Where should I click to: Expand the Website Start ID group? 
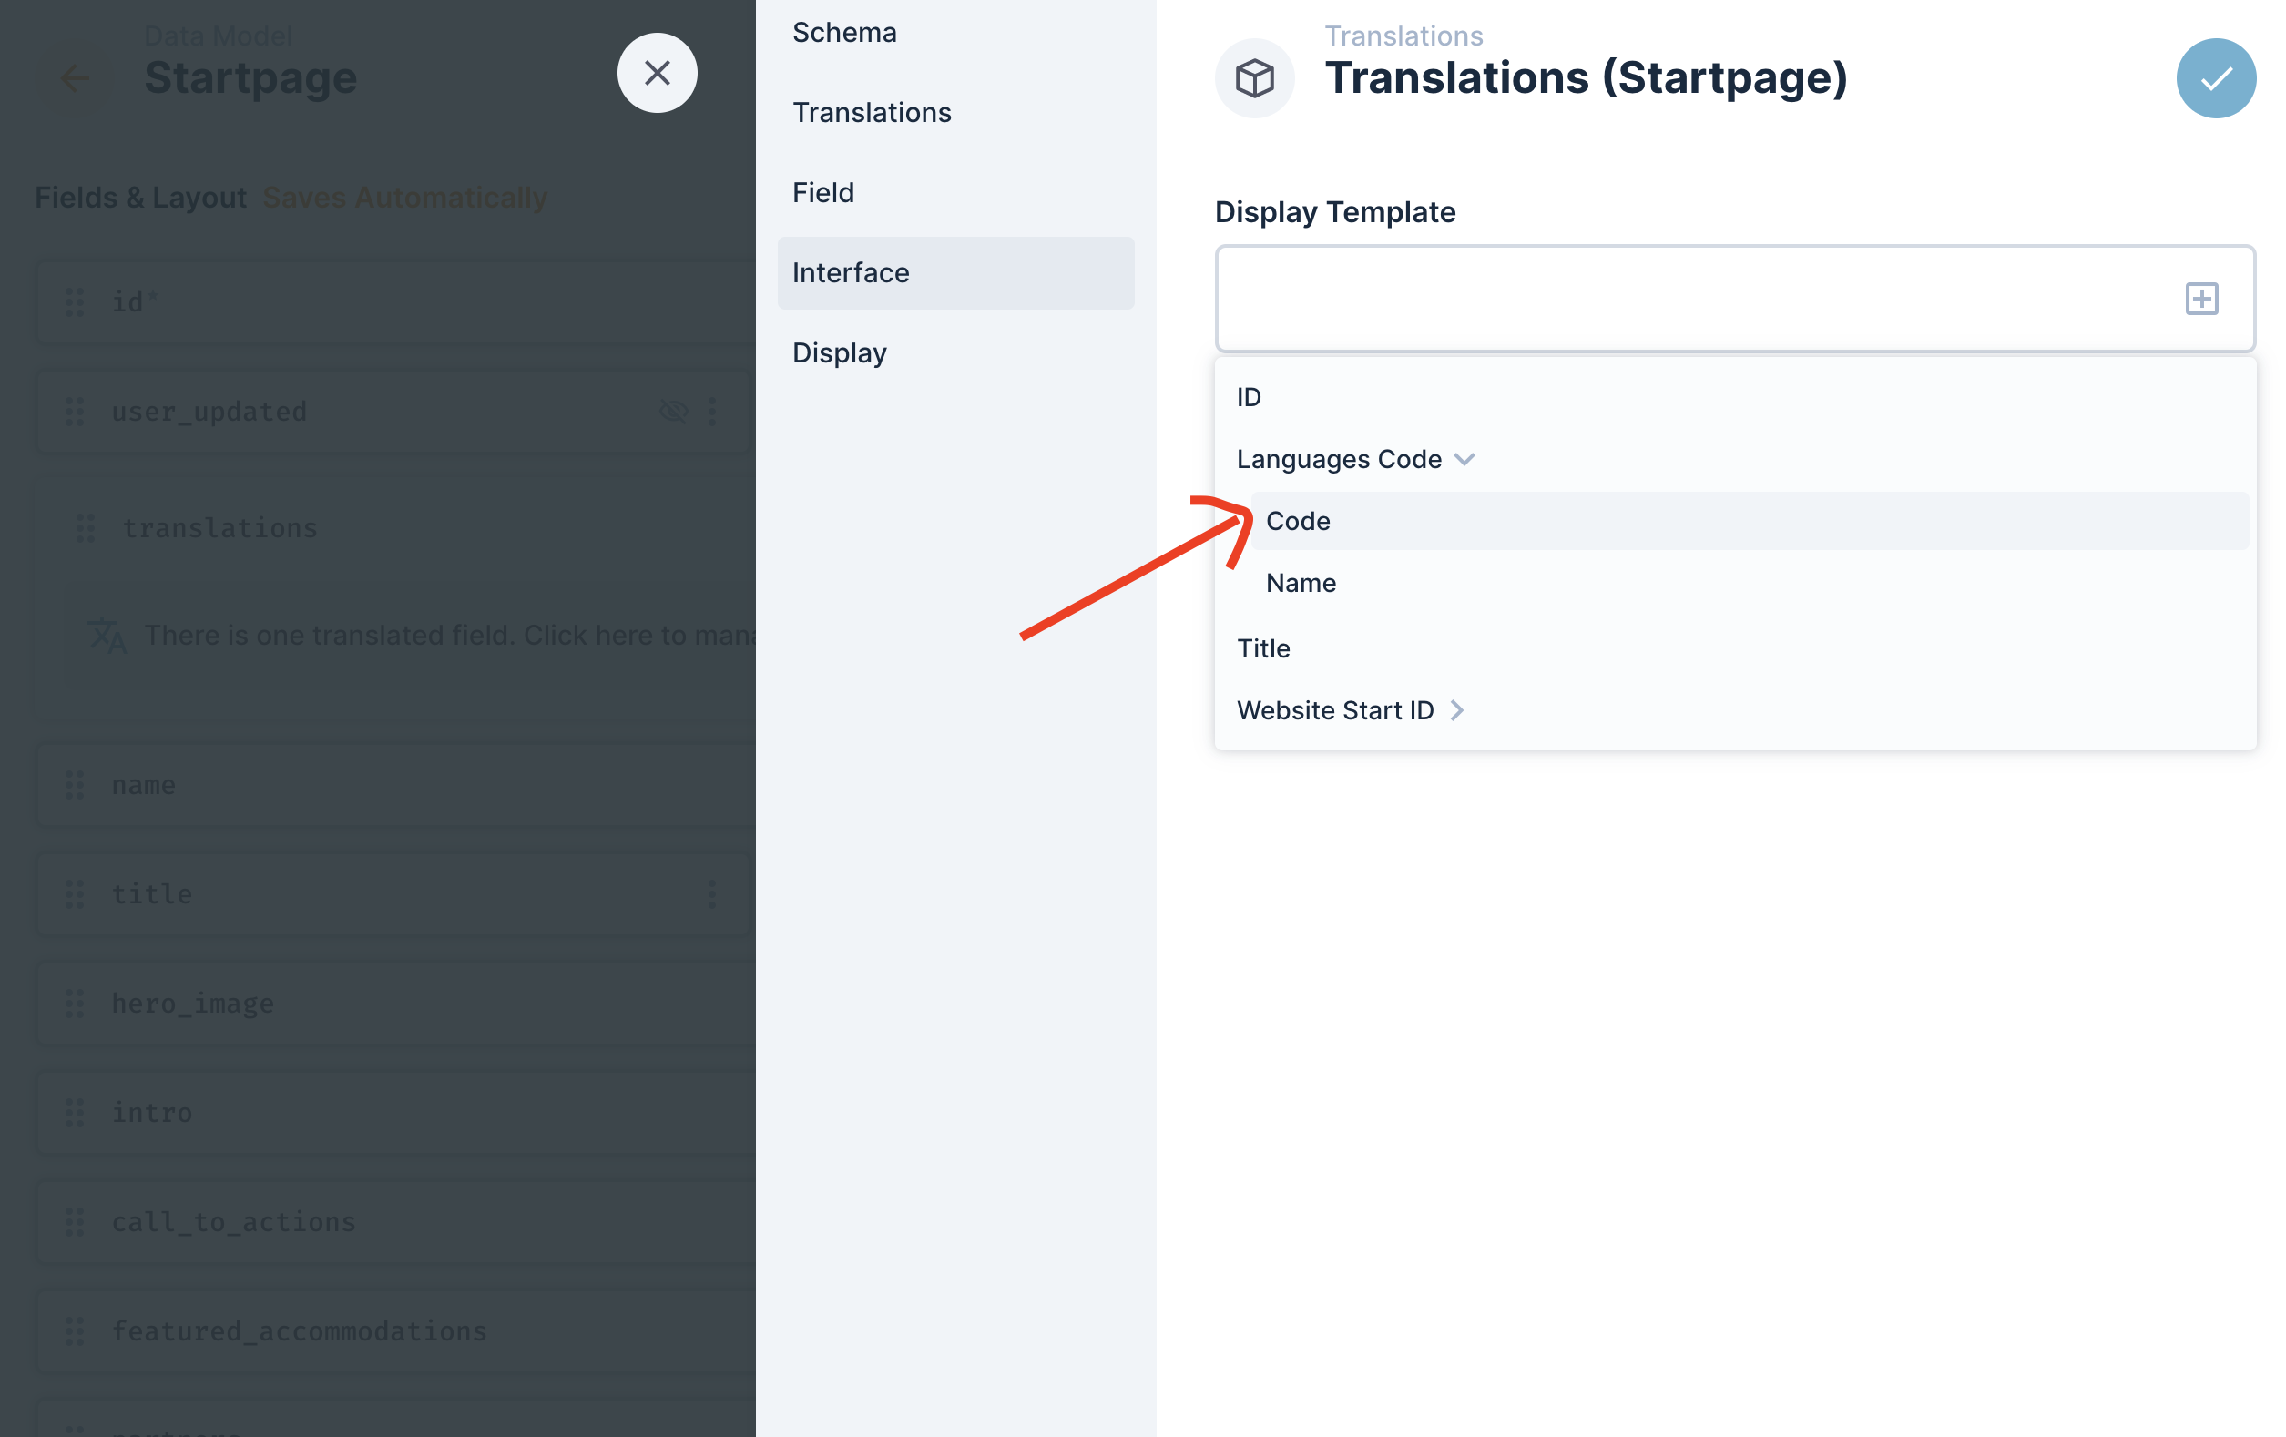click(x=1456, y=711)
